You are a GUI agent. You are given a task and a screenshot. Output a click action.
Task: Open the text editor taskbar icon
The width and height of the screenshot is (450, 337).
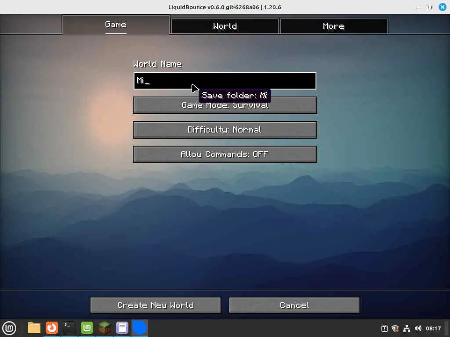(x=122, y=328)
